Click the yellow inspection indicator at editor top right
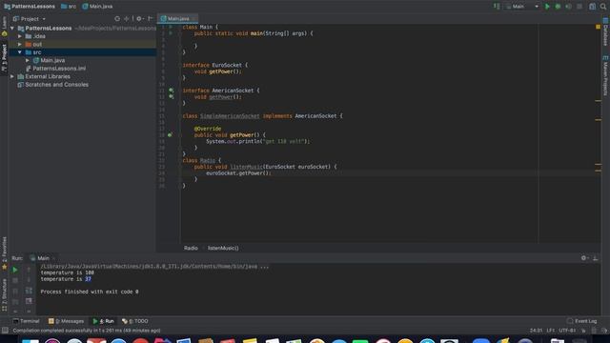The image size is (610, 343). 598,27
